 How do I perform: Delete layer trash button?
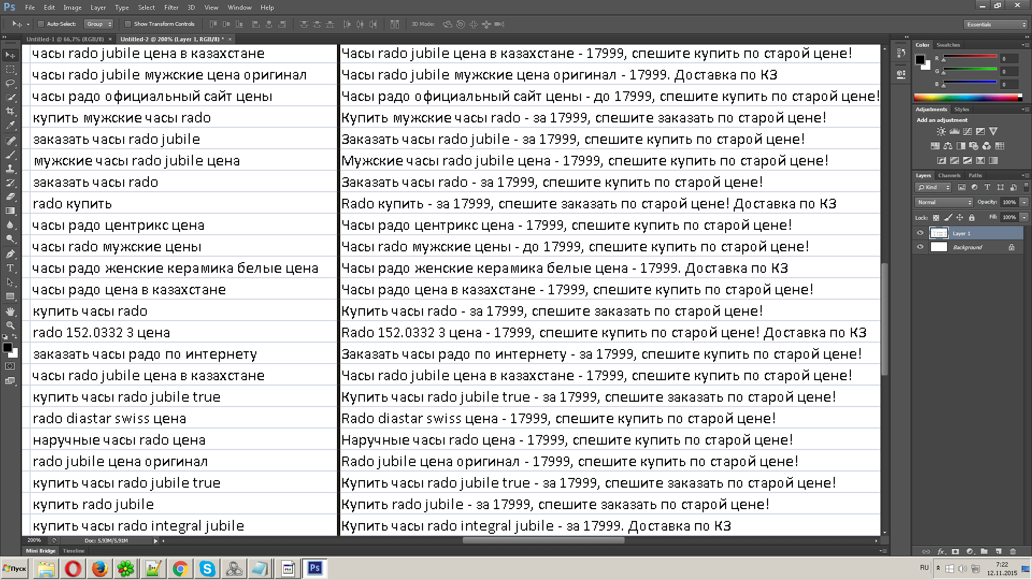[1013, 552]
